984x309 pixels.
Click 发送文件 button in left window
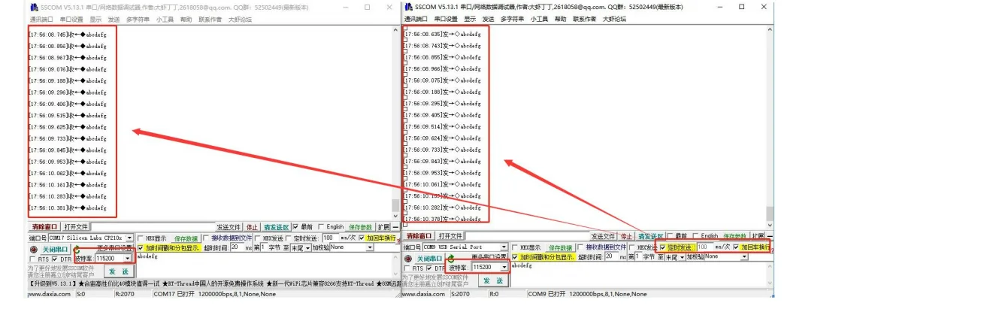coord(229,227)
